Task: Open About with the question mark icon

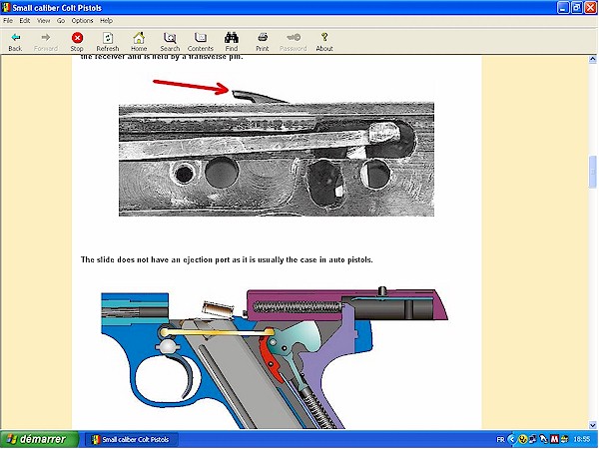Action: pos(324,41)
